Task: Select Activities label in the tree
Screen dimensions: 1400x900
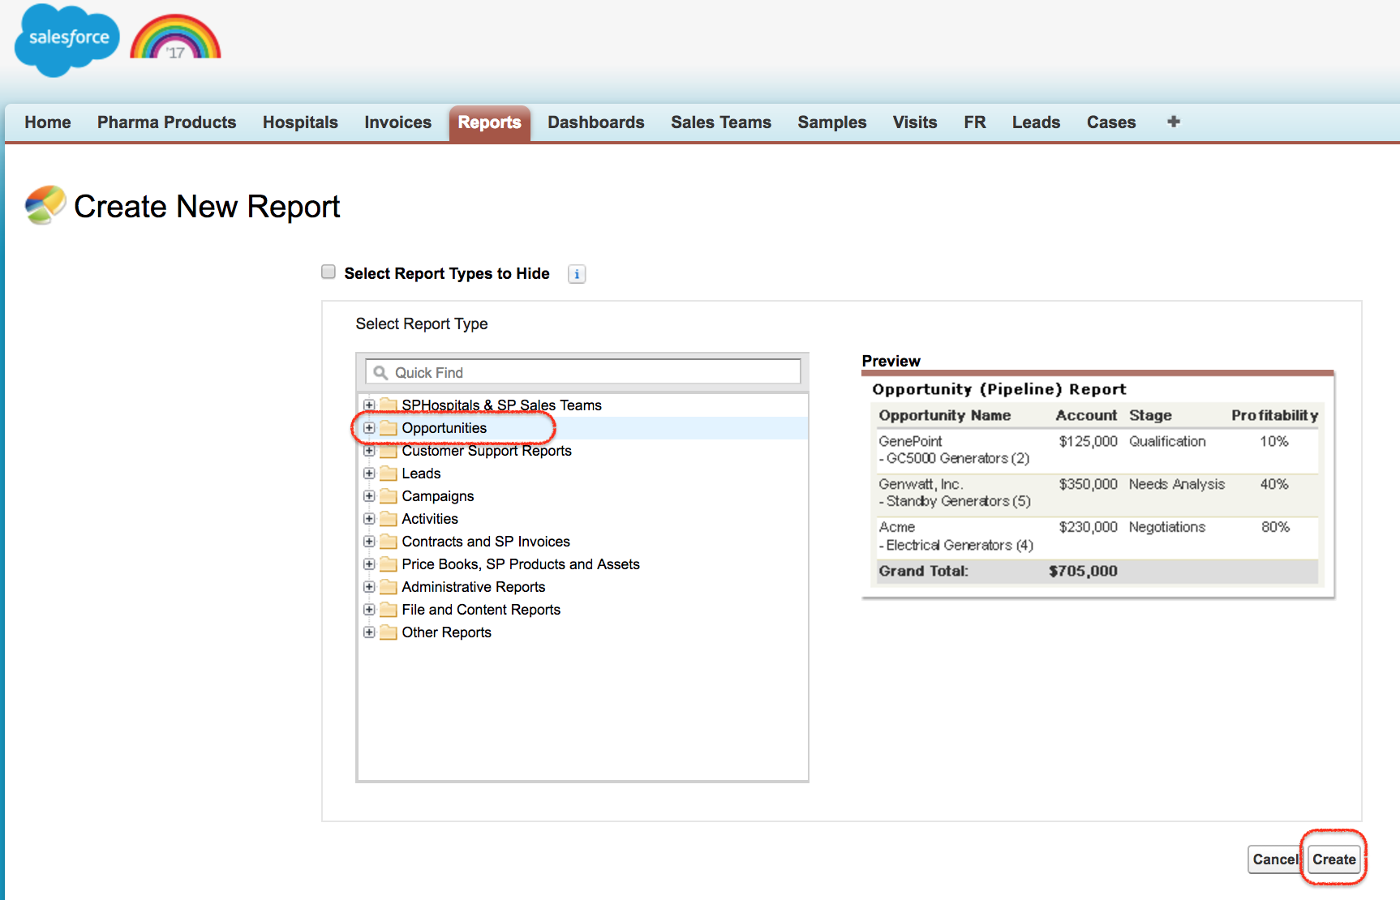Action: click(430, 518)
